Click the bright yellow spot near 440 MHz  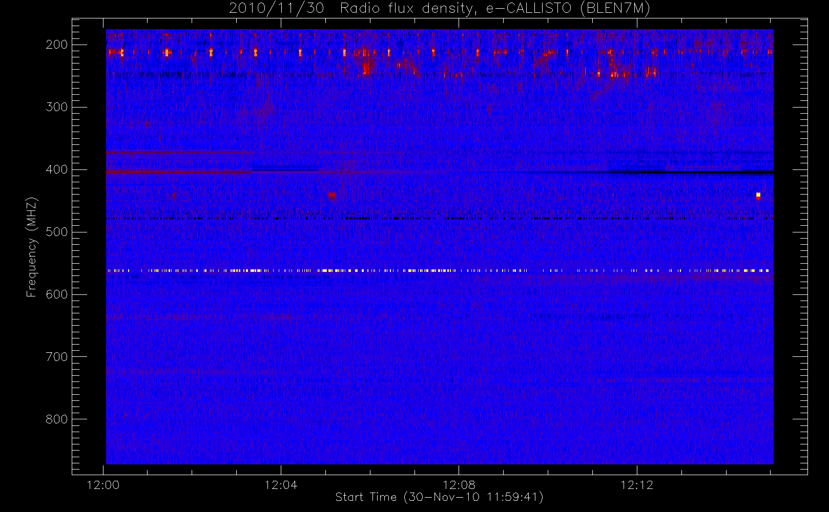point(758,195)
